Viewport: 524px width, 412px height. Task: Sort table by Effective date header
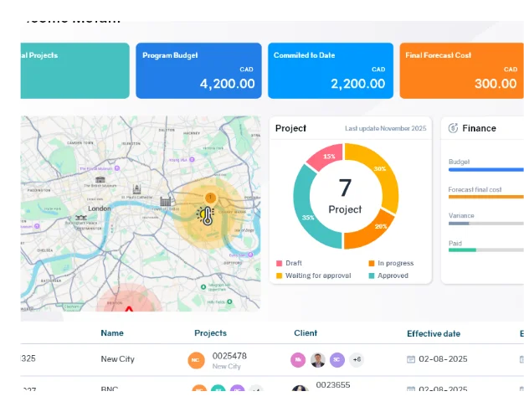(x=434, y=333)
